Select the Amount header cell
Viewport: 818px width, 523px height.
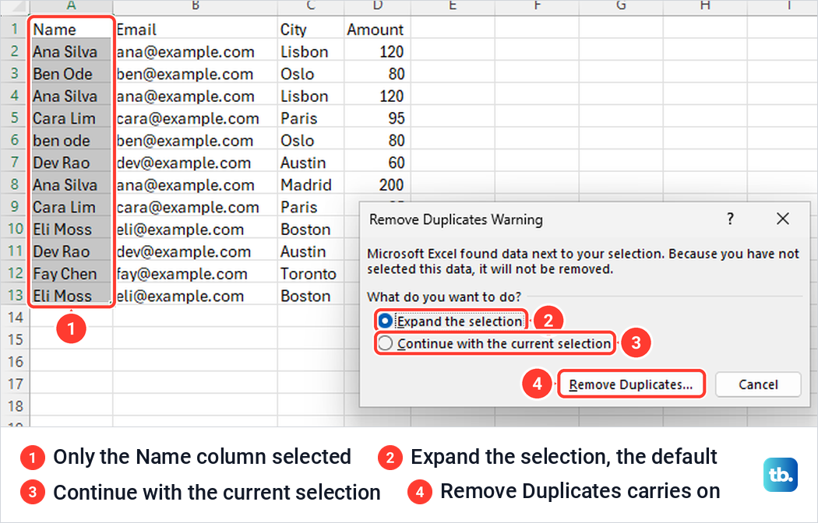click(377, 29)
